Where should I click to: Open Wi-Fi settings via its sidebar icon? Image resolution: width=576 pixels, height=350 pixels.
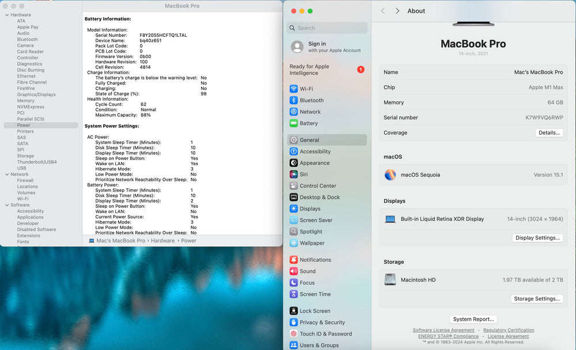[x=294, y=89]
